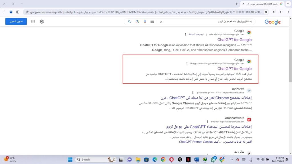The height and width of the screenshot is (164, 292).
Task: Start voice search with the microphone icon
Action: coord(145,22)
